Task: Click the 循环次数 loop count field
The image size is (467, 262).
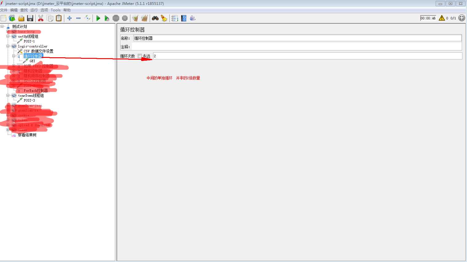Action: (307, 56)
